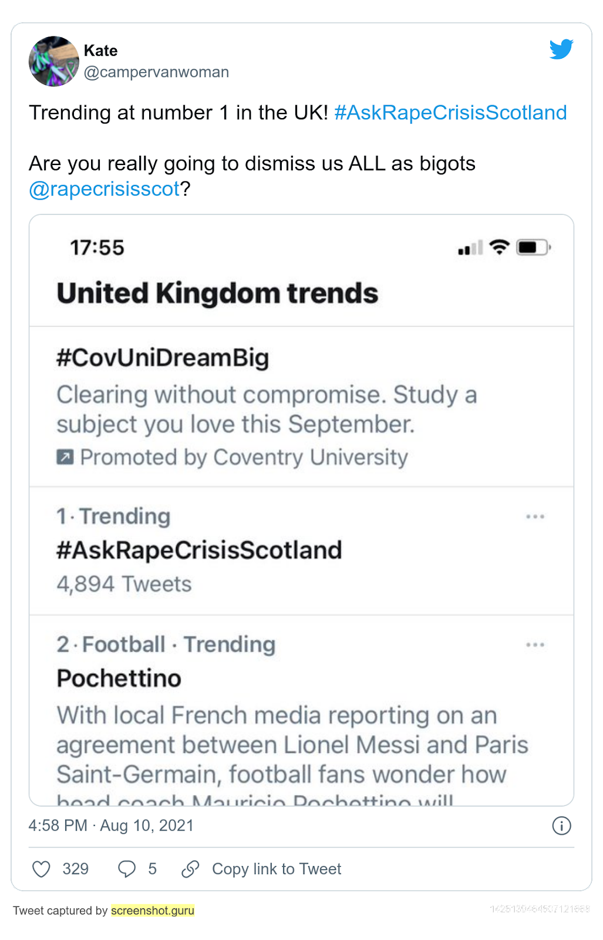Open the #AskRapeCrisisScotland hashtag link
This screenshot has width=603, height=940.
[x=450, y=113]
